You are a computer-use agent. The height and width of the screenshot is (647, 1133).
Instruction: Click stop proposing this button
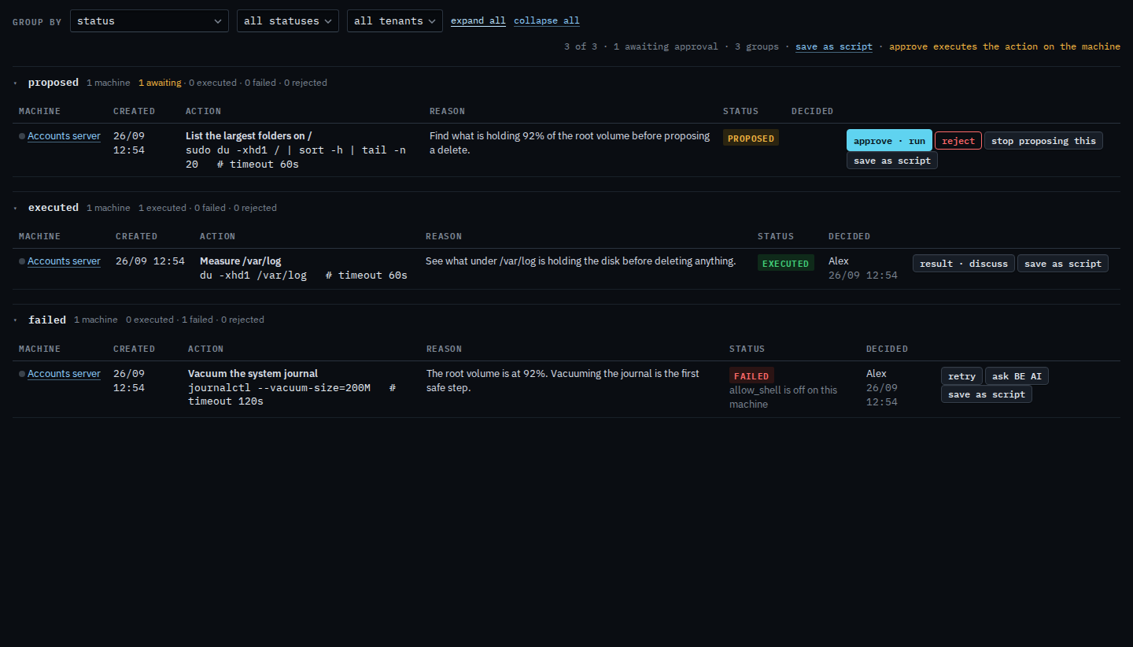point(1043,141)
